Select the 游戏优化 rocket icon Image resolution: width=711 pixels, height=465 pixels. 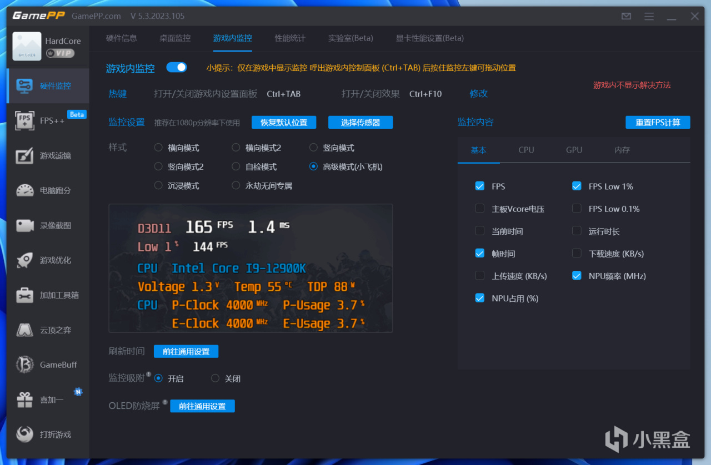pyautogui.click(x=25, y=260)
